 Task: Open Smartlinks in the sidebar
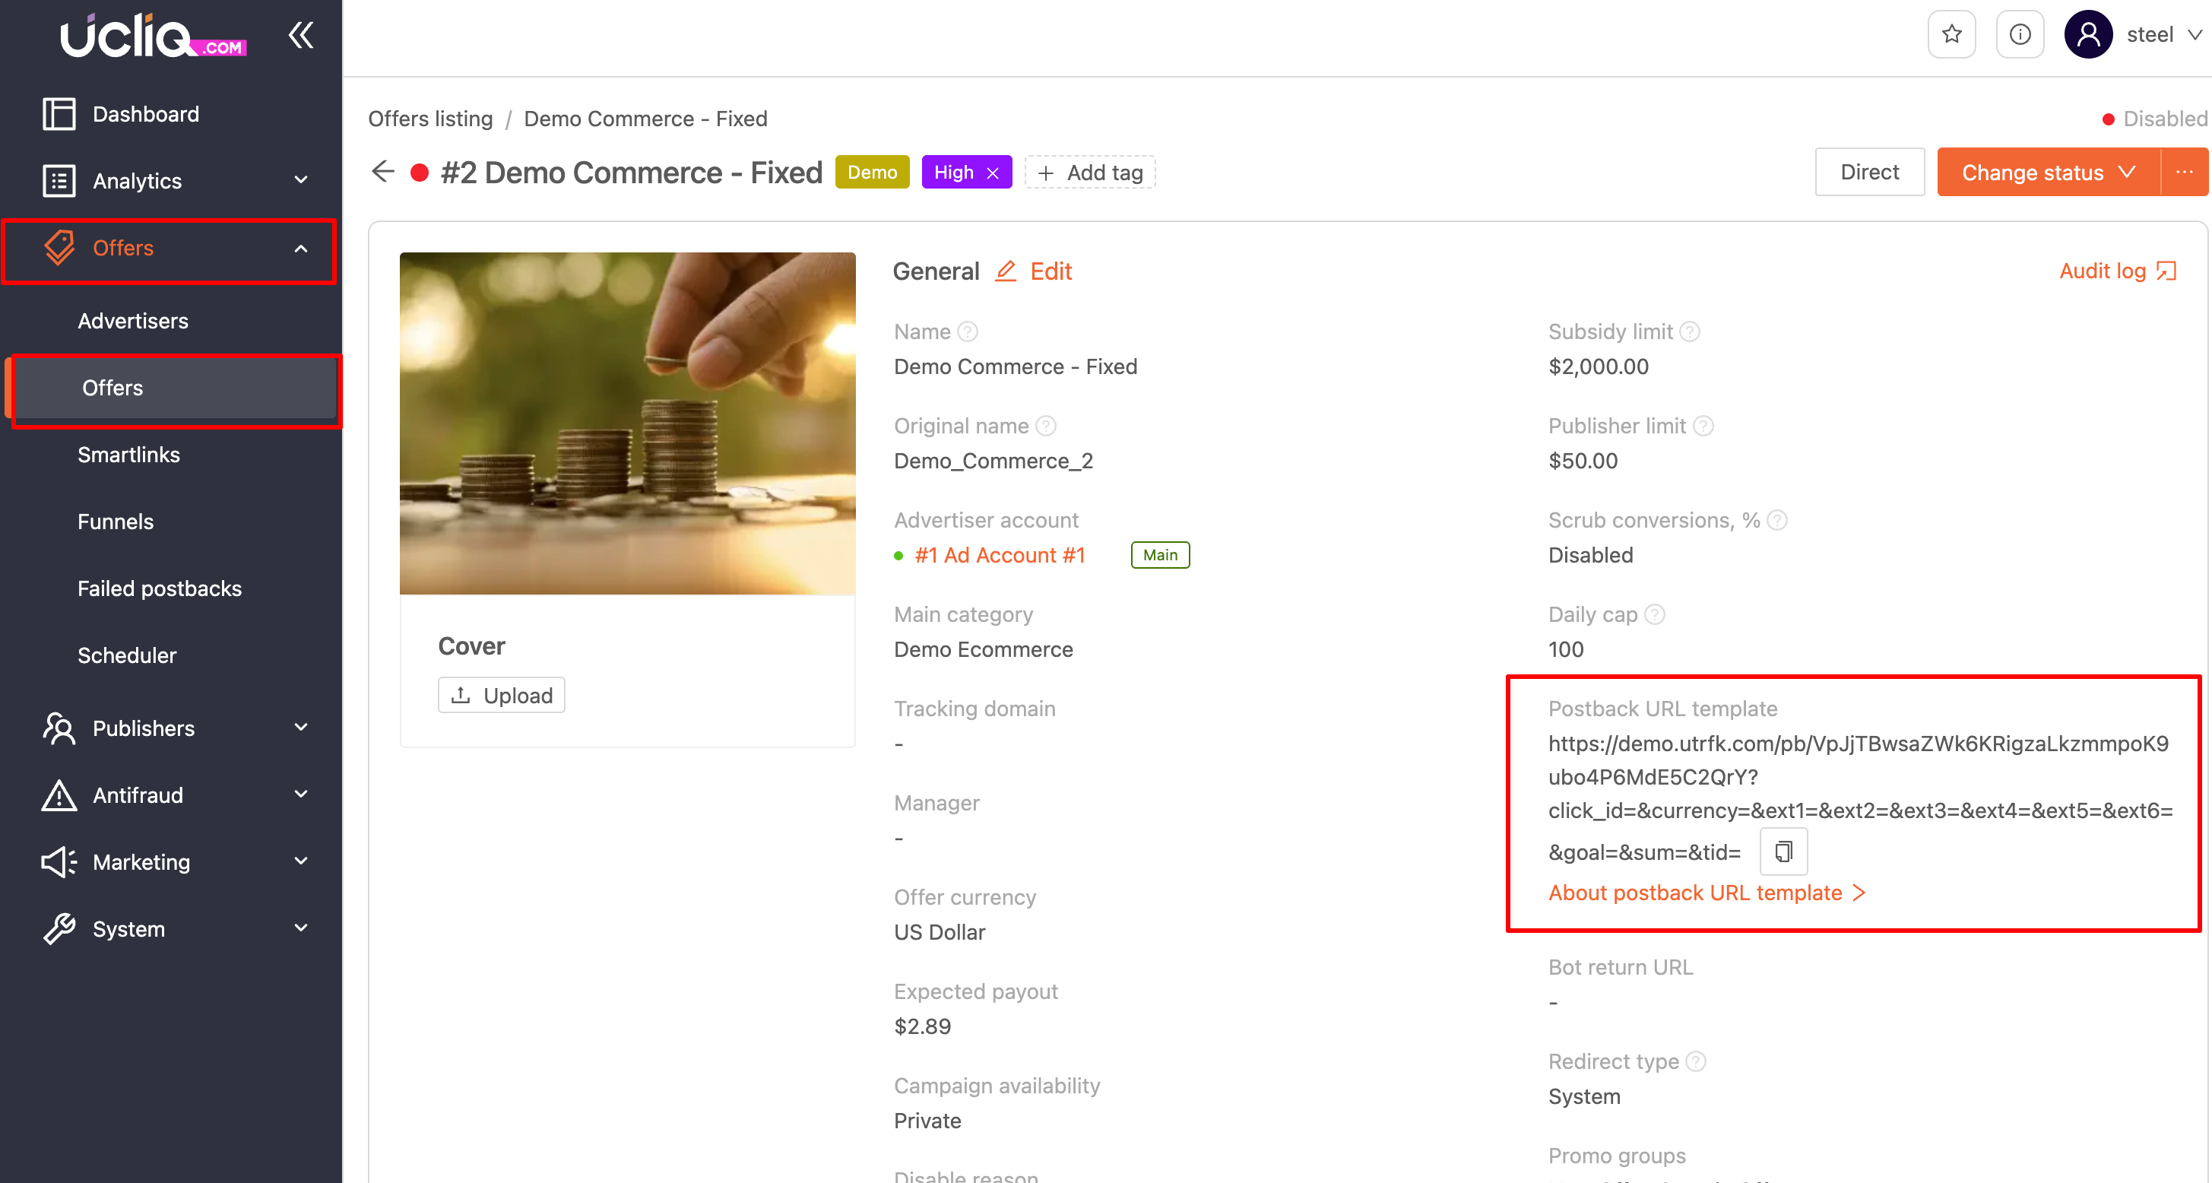[128, 455]
